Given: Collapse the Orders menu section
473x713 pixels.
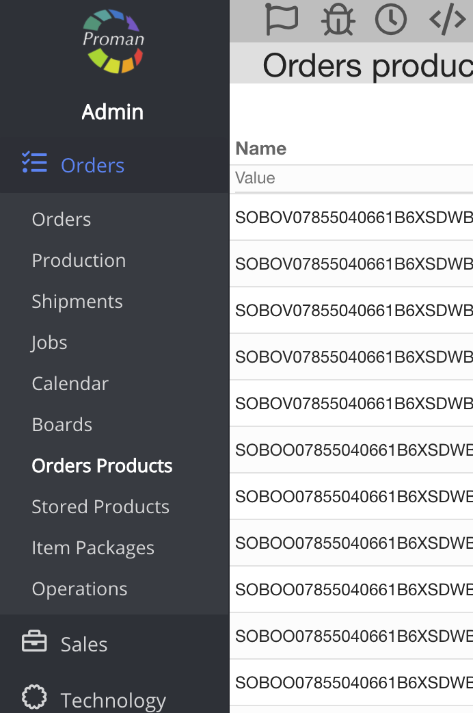Looking at the screenshot, I should click(x=93, y=165).
